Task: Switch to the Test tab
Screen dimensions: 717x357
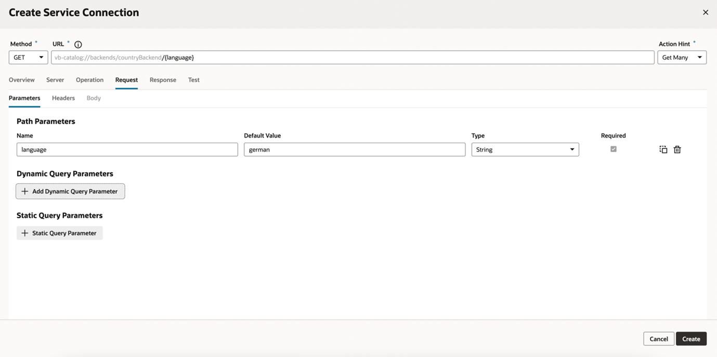Action: [x=193, y=79]
